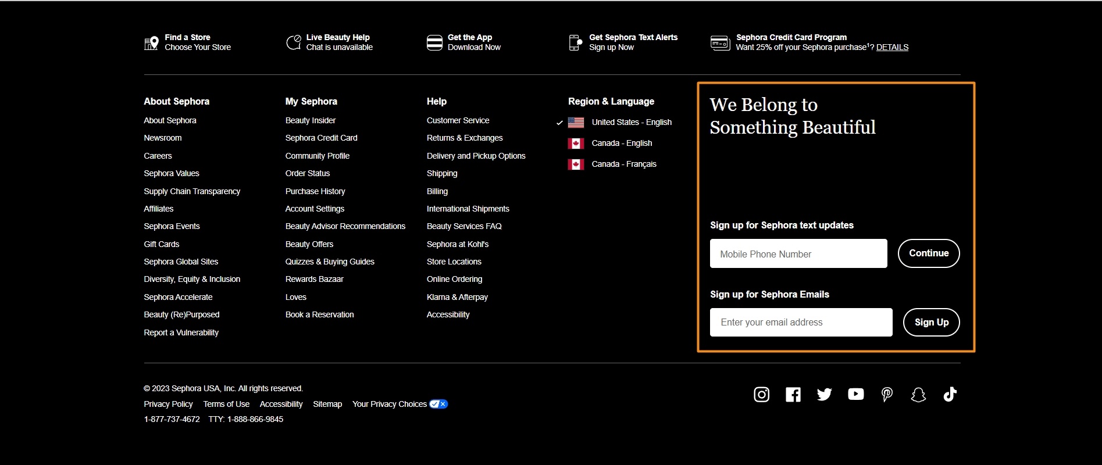Open the Sephora Values link
The width and height of the screenshot is (1102, 465).
point(172,173)
